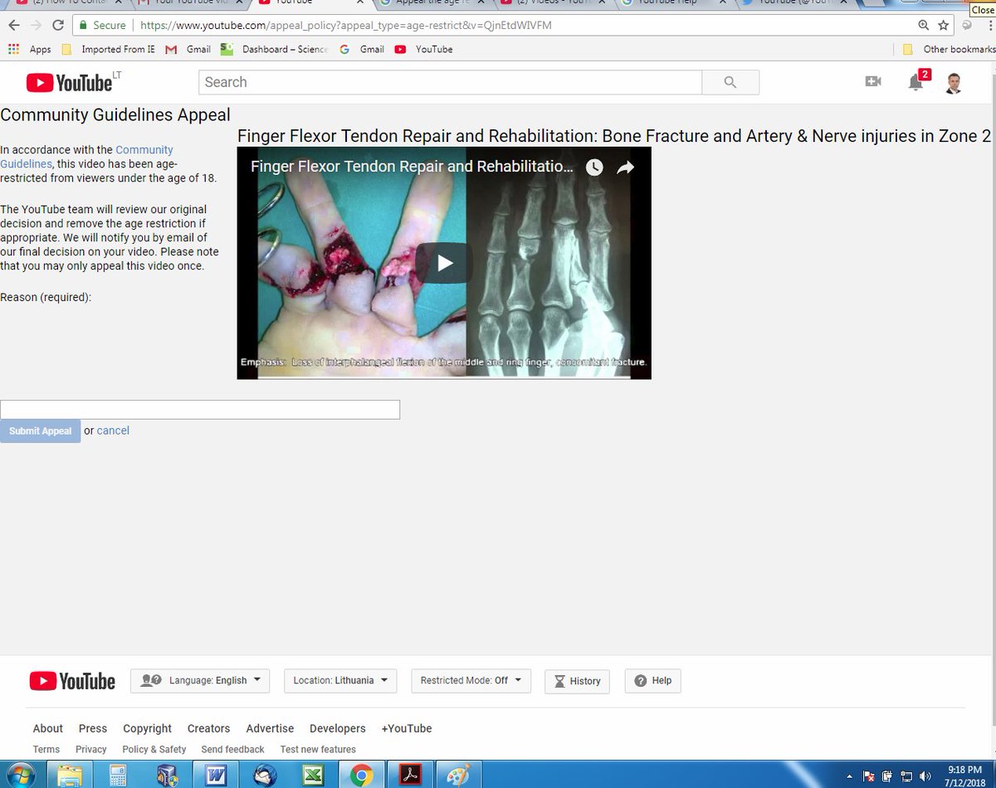Open the Terms footer link

coord(46,749)
